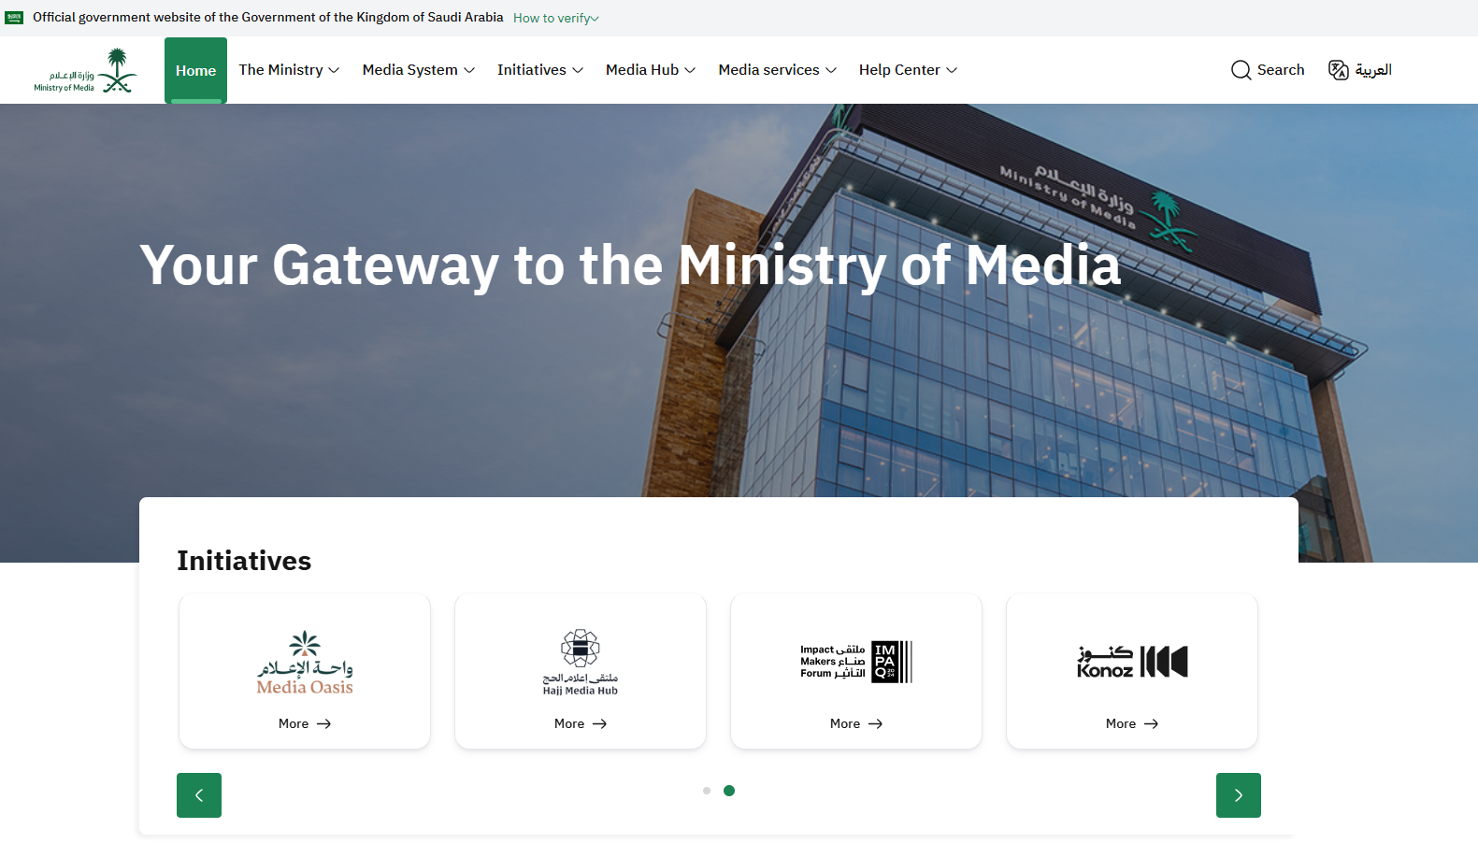
Task: Expand The Ministry menu chevron
Action: [334, 70]
